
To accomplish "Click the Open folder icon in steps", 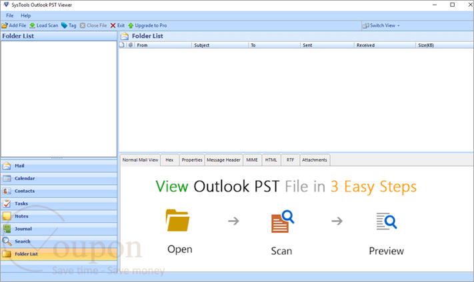I will tap(178, 220).
